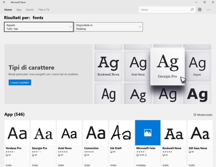
Task: Open the Ink Draft font tile image
Action: pyautogui.click(x=122, y=133)
